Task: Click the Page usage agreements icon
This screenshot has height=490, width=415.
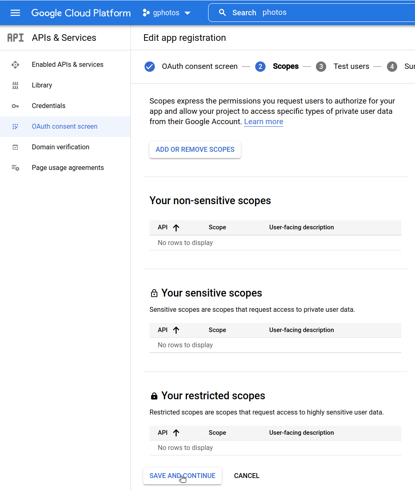Action: [15, 168]
